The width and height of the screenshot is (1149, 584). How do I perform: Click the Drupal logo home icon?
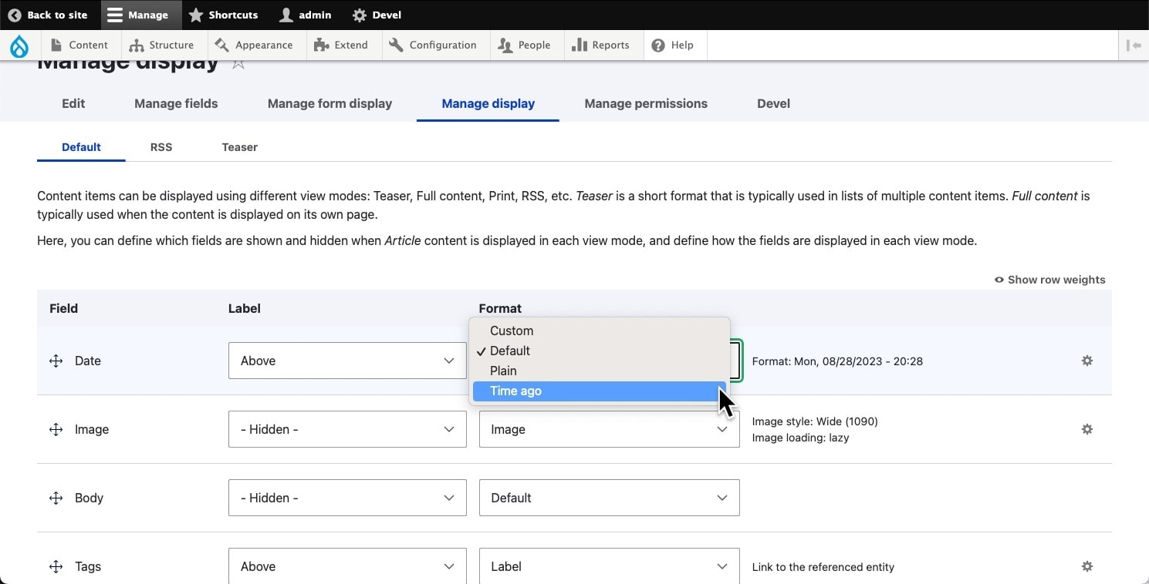(19, 45)
